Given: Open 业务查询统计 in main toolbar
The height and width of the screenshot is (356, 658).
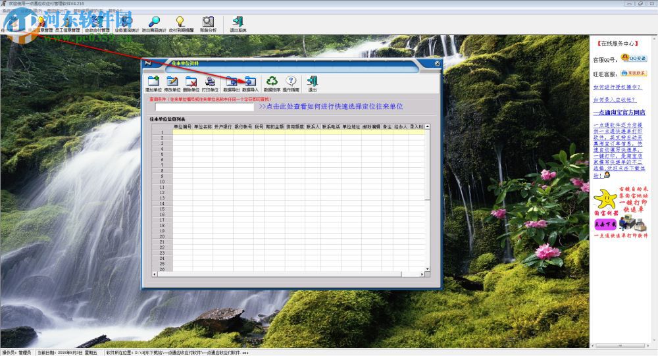Looking at the screenshot, I should click(x=127, y=24).
